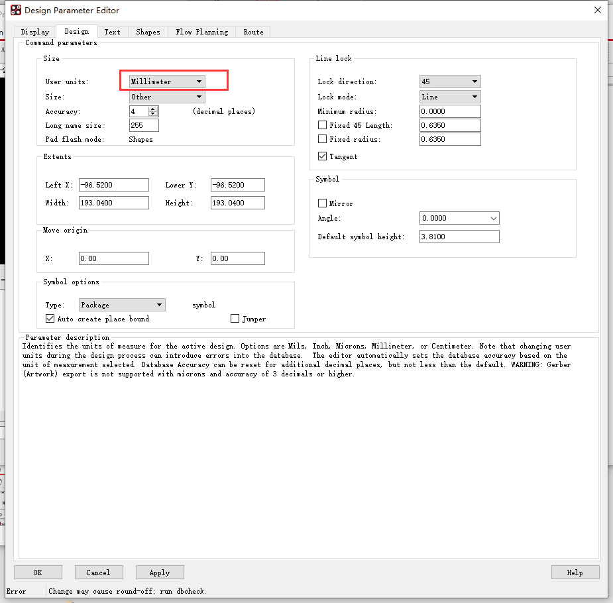Expand the Lock direction dropdown
The width and height of the screenshot is (613, 603).
450,82
